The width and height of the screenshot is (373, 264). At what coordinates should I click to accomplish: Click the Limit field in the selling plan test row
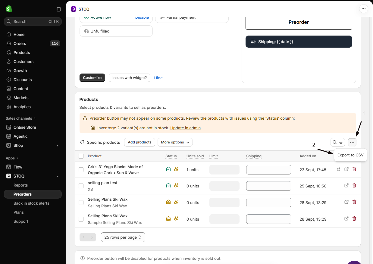(x=224, y=186)
